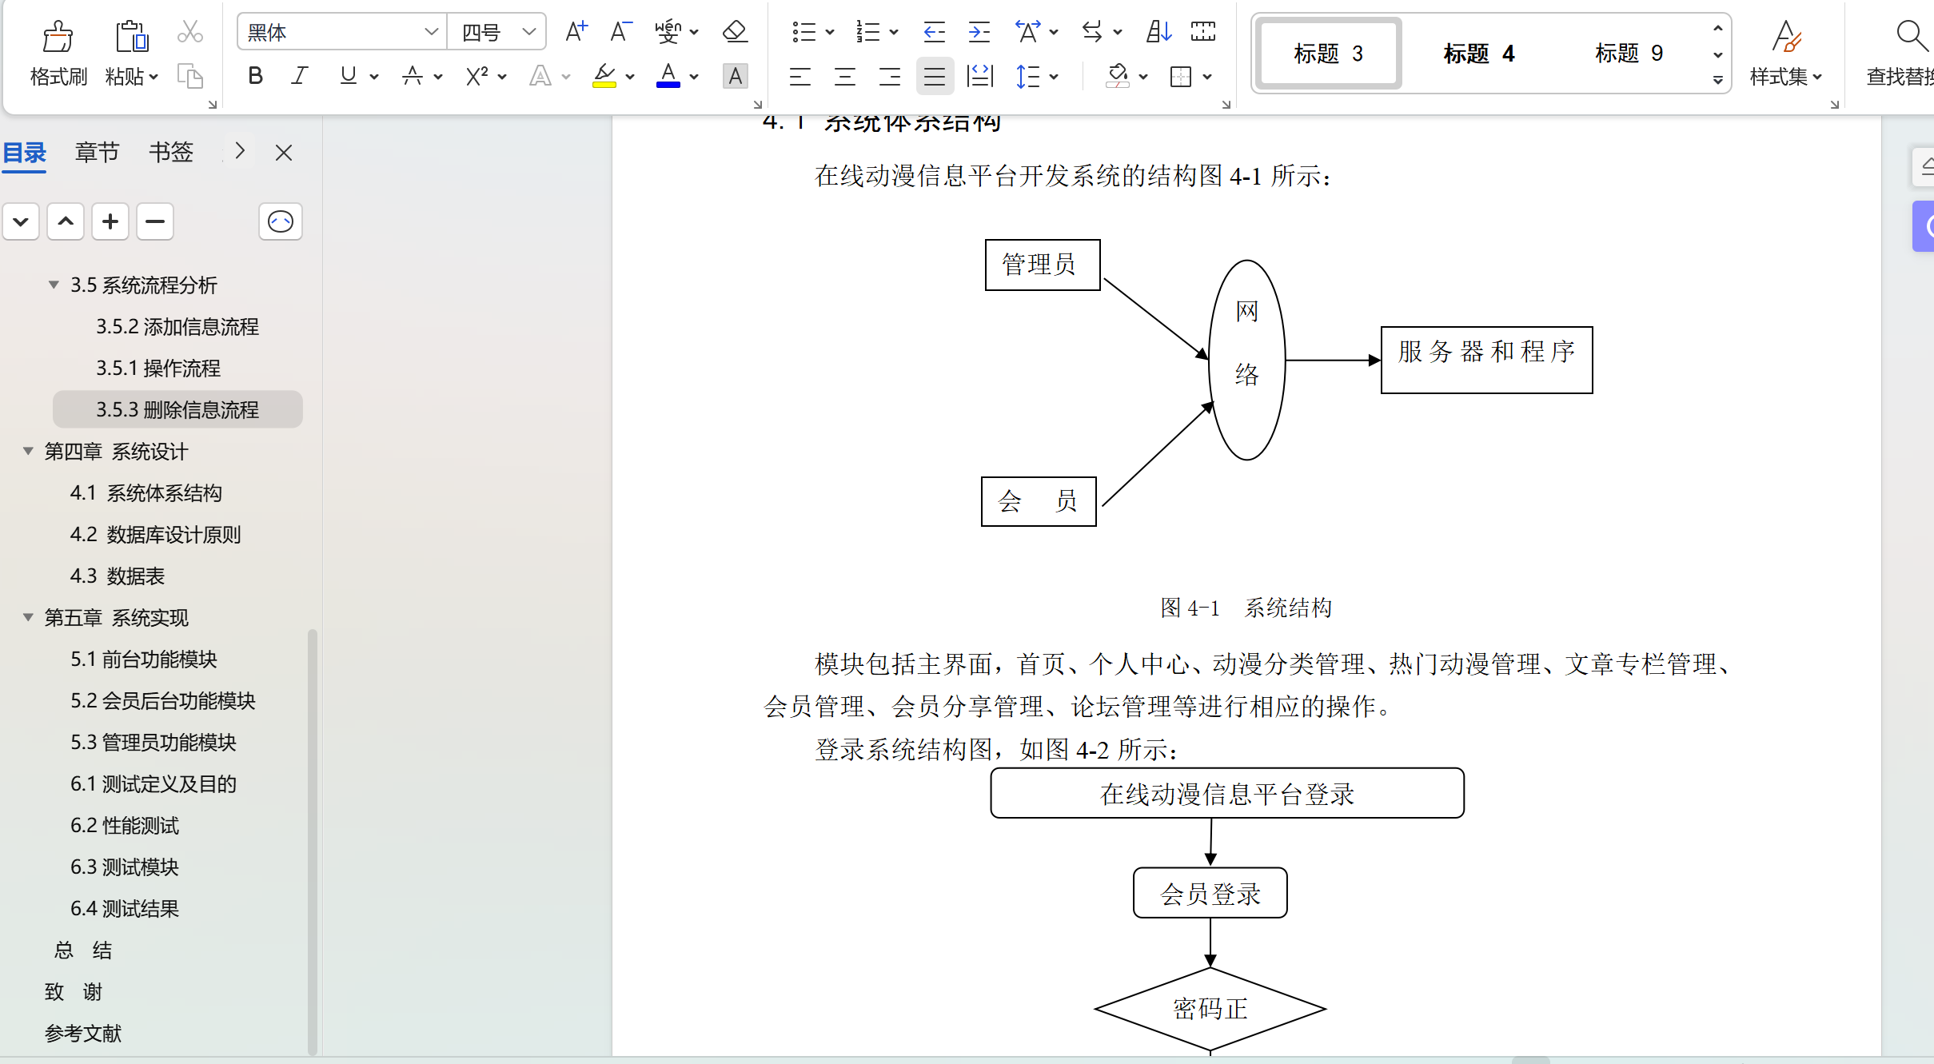Show more navigation tabs arrow

click(239, 152)
